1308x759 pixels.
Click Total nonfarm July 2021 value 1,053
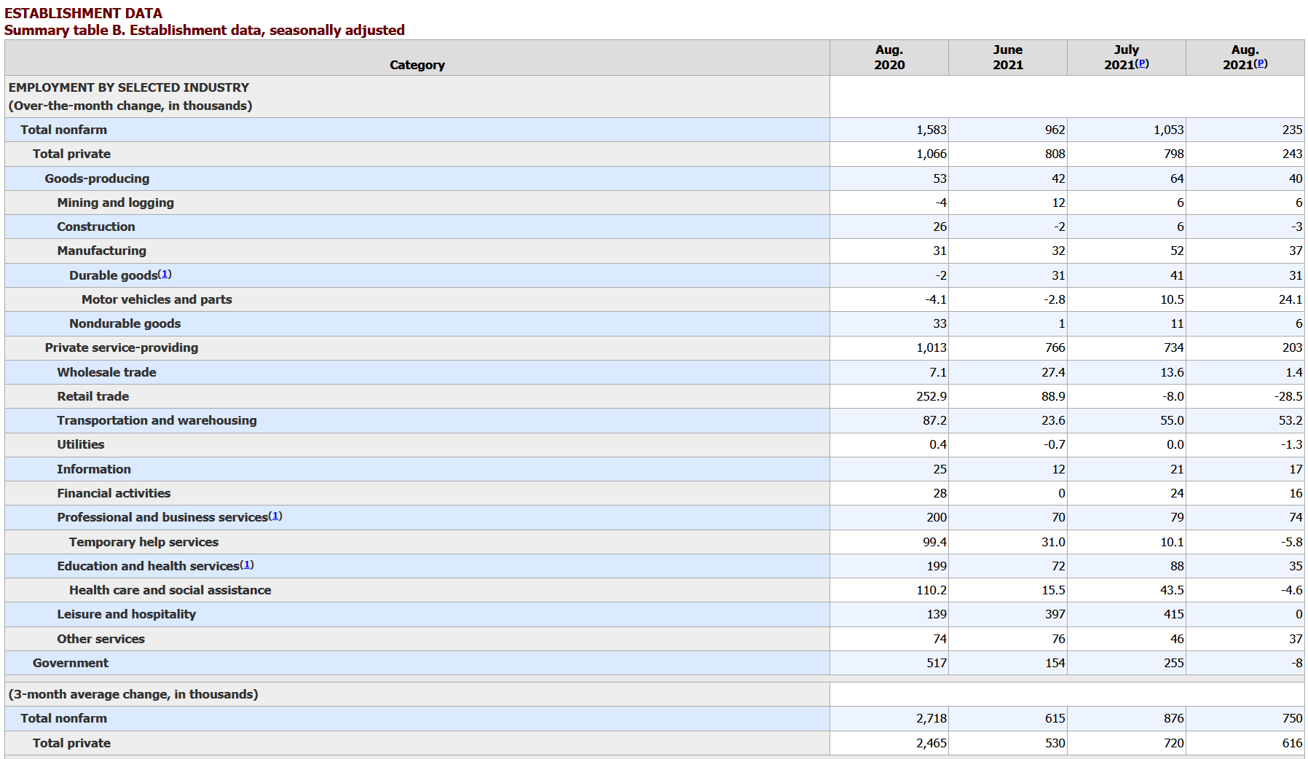pos(1169,130)
